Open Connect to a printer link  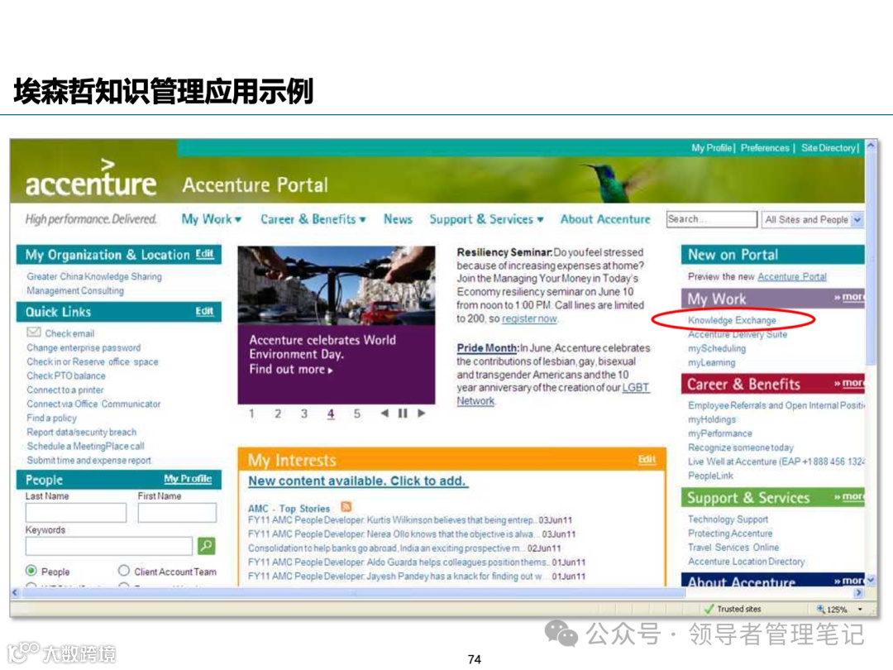coord(65,390)
